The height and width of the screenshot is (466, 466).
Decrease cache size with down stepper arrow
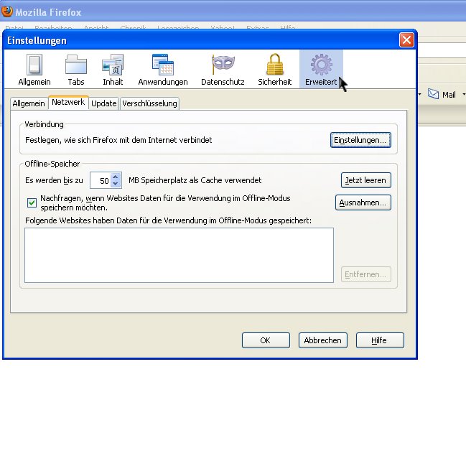[116, 184]
